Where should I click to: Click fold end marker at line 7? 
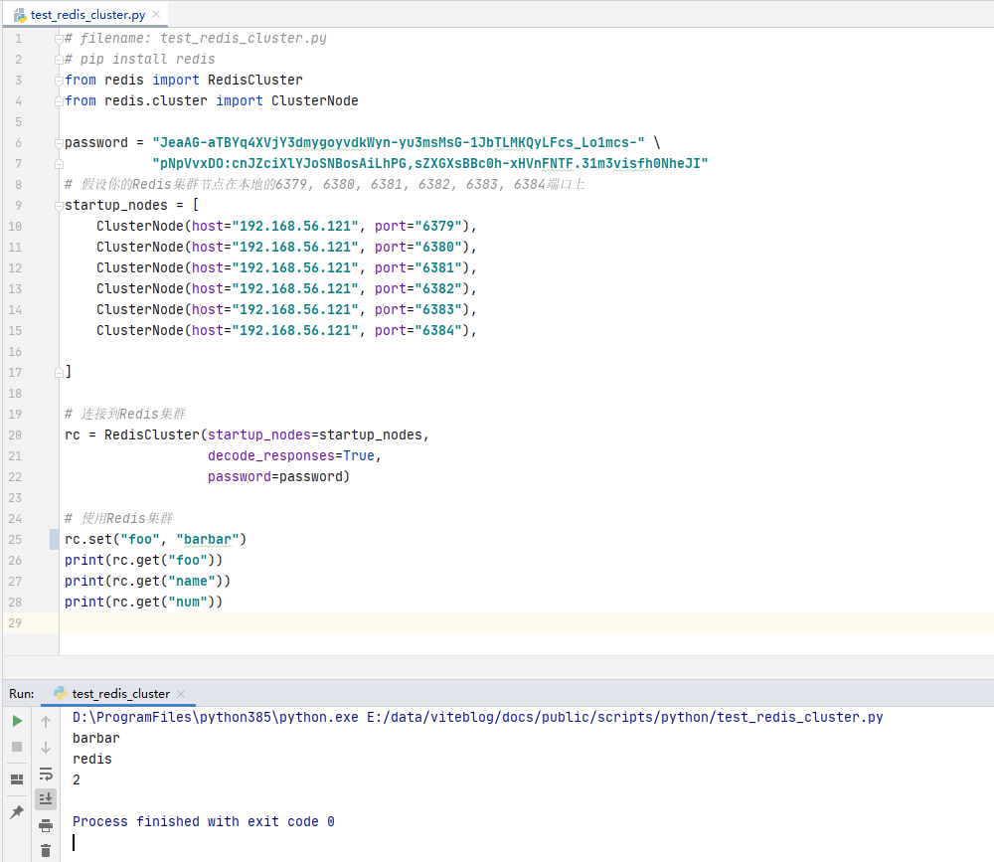click(59, 164)
